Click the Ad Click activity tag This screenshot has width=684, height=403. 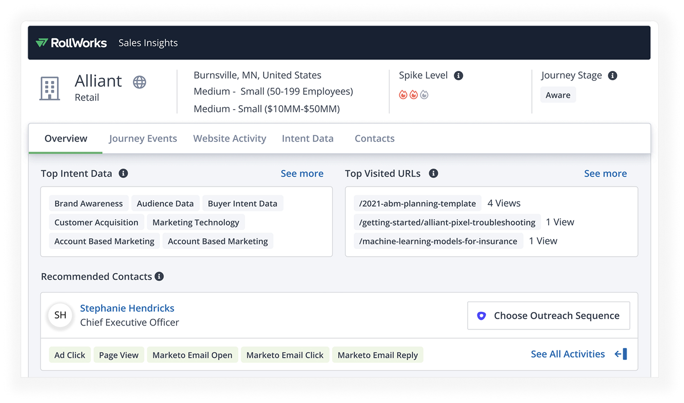70,355
